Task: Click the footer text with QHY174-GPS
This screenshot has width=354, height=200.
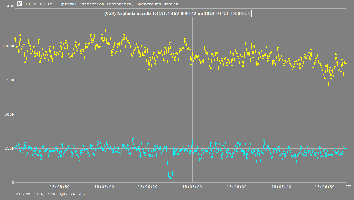Action: click(50, 194)
